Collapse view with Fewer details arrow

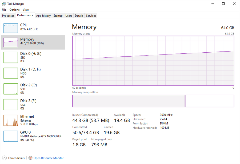tap(5, 158)
